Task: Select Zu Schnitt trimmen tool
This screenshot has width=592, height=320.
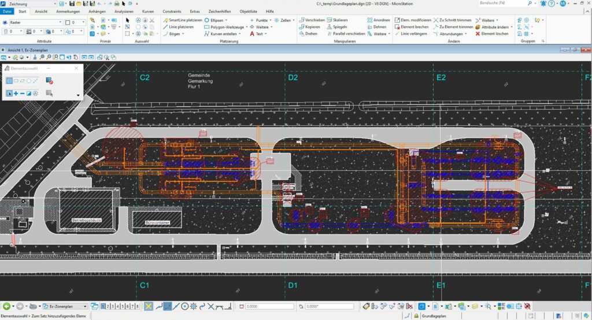Action: point(455,20)
